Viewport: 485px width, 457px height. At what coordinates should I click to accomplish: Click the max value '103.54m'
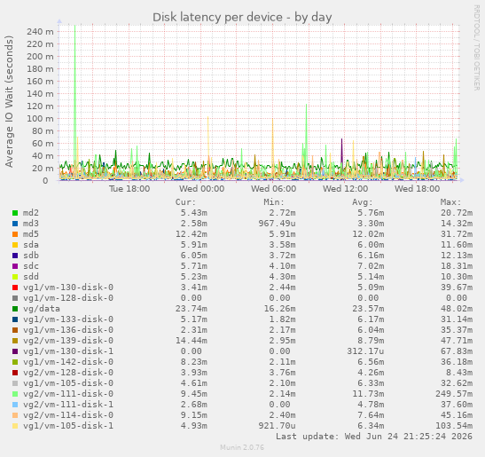[454, 426]
